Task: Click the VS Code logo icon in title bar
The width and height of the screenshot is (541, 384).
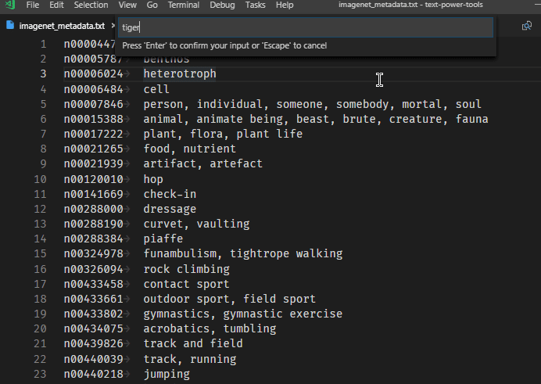Action: tap(9, 5)
